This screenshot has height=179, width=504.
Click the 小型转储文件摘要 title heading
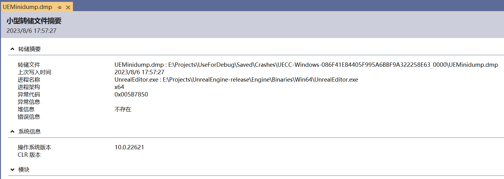34,21
